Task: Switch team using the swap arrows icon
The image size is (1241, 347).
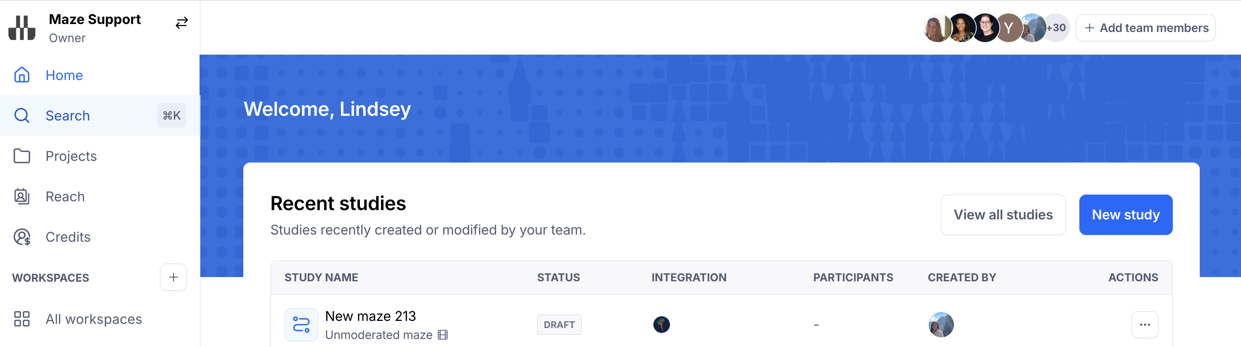Action: pos(181,23)
